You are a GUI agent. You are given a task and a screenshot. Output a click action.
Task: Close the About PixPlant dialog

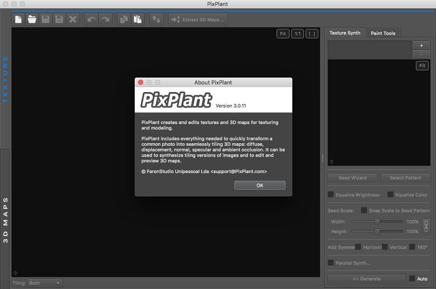point(141,82)
